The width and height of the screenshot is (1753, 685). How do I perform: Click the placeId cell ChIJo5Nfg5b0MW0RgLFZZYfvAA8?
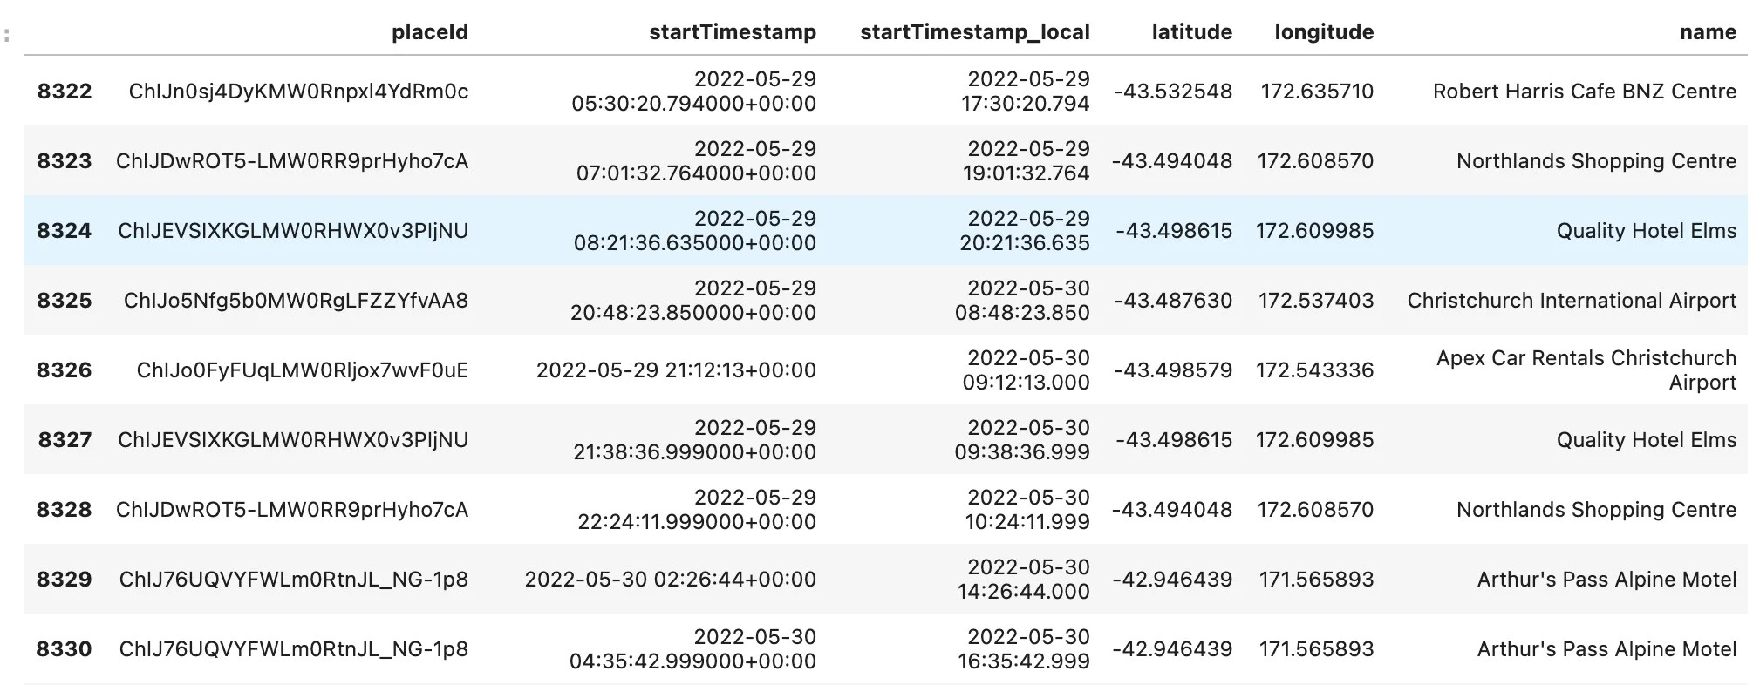[296, 301]
